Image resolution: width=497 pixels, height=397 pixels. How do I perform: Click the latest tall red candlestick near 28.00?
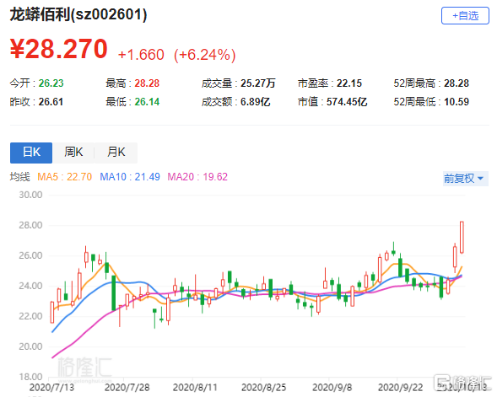[x=462, y=237]
